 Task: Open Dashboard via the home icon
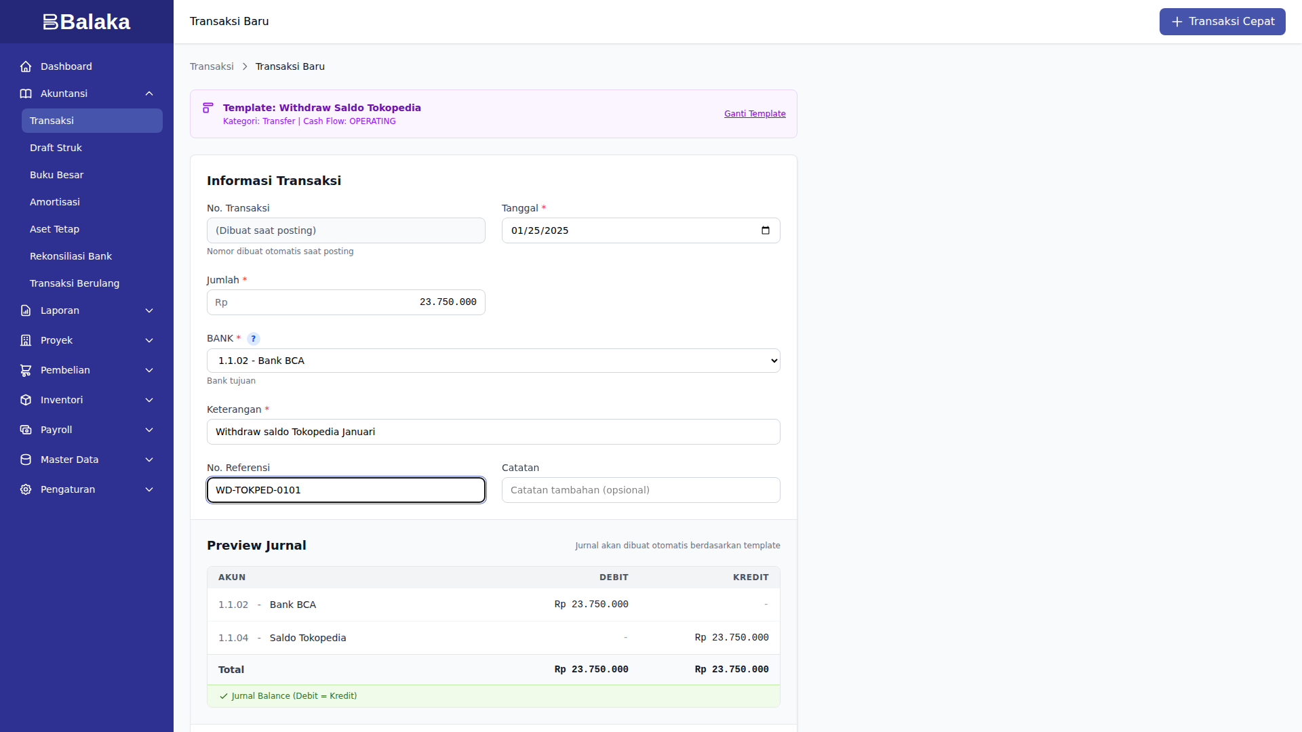click(x=25, y=66)
